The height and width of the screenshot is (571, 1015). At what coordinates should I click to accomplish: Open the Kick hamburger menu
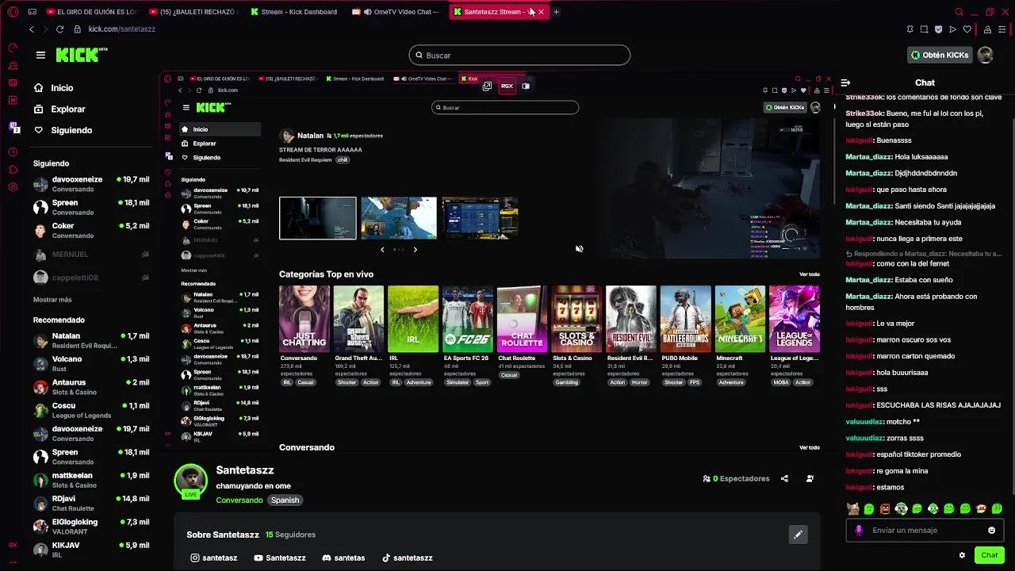click(40, 56)
